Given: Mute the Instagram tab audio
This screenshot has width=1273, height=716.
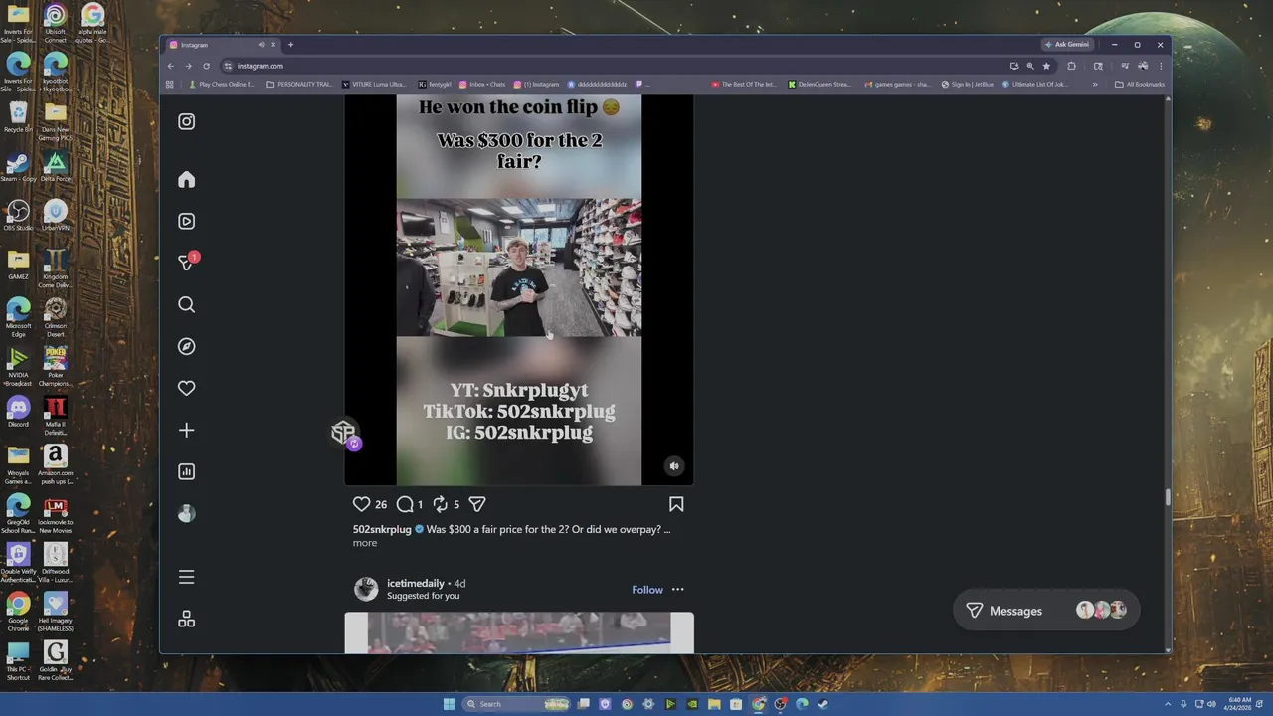Looking at the screenshot, I should coord(261,45).
